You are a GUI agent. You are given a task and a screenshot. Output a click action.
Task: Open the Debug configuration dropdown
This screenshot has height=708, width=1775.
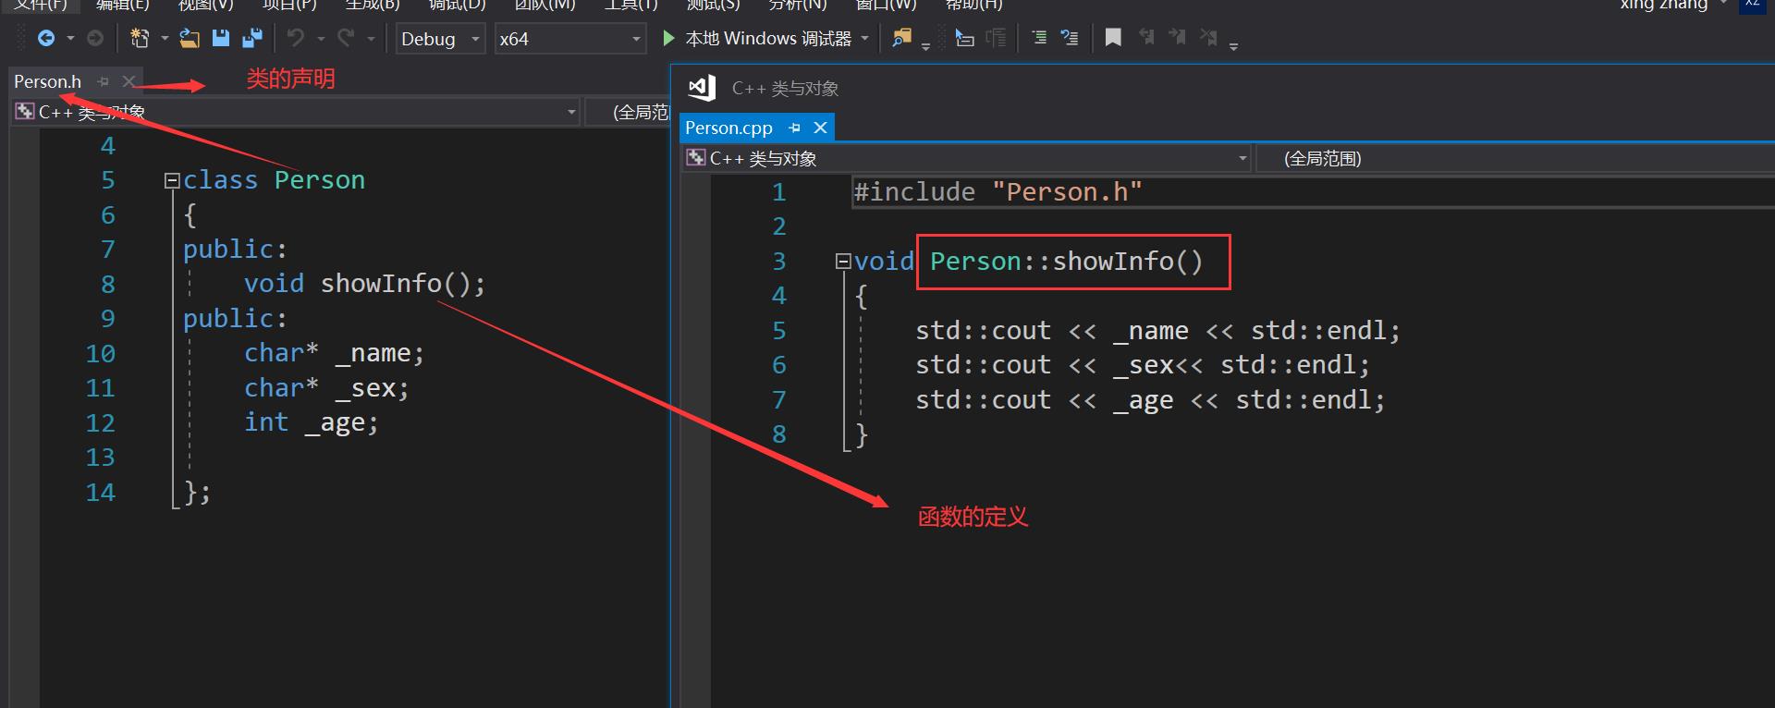[441, 38]
